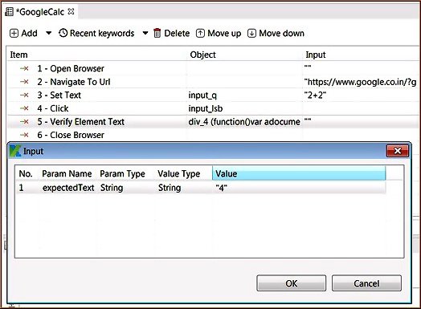The image size is (421, 309).
Task: Select step 3 - Set Text
Action: (59, 96)
